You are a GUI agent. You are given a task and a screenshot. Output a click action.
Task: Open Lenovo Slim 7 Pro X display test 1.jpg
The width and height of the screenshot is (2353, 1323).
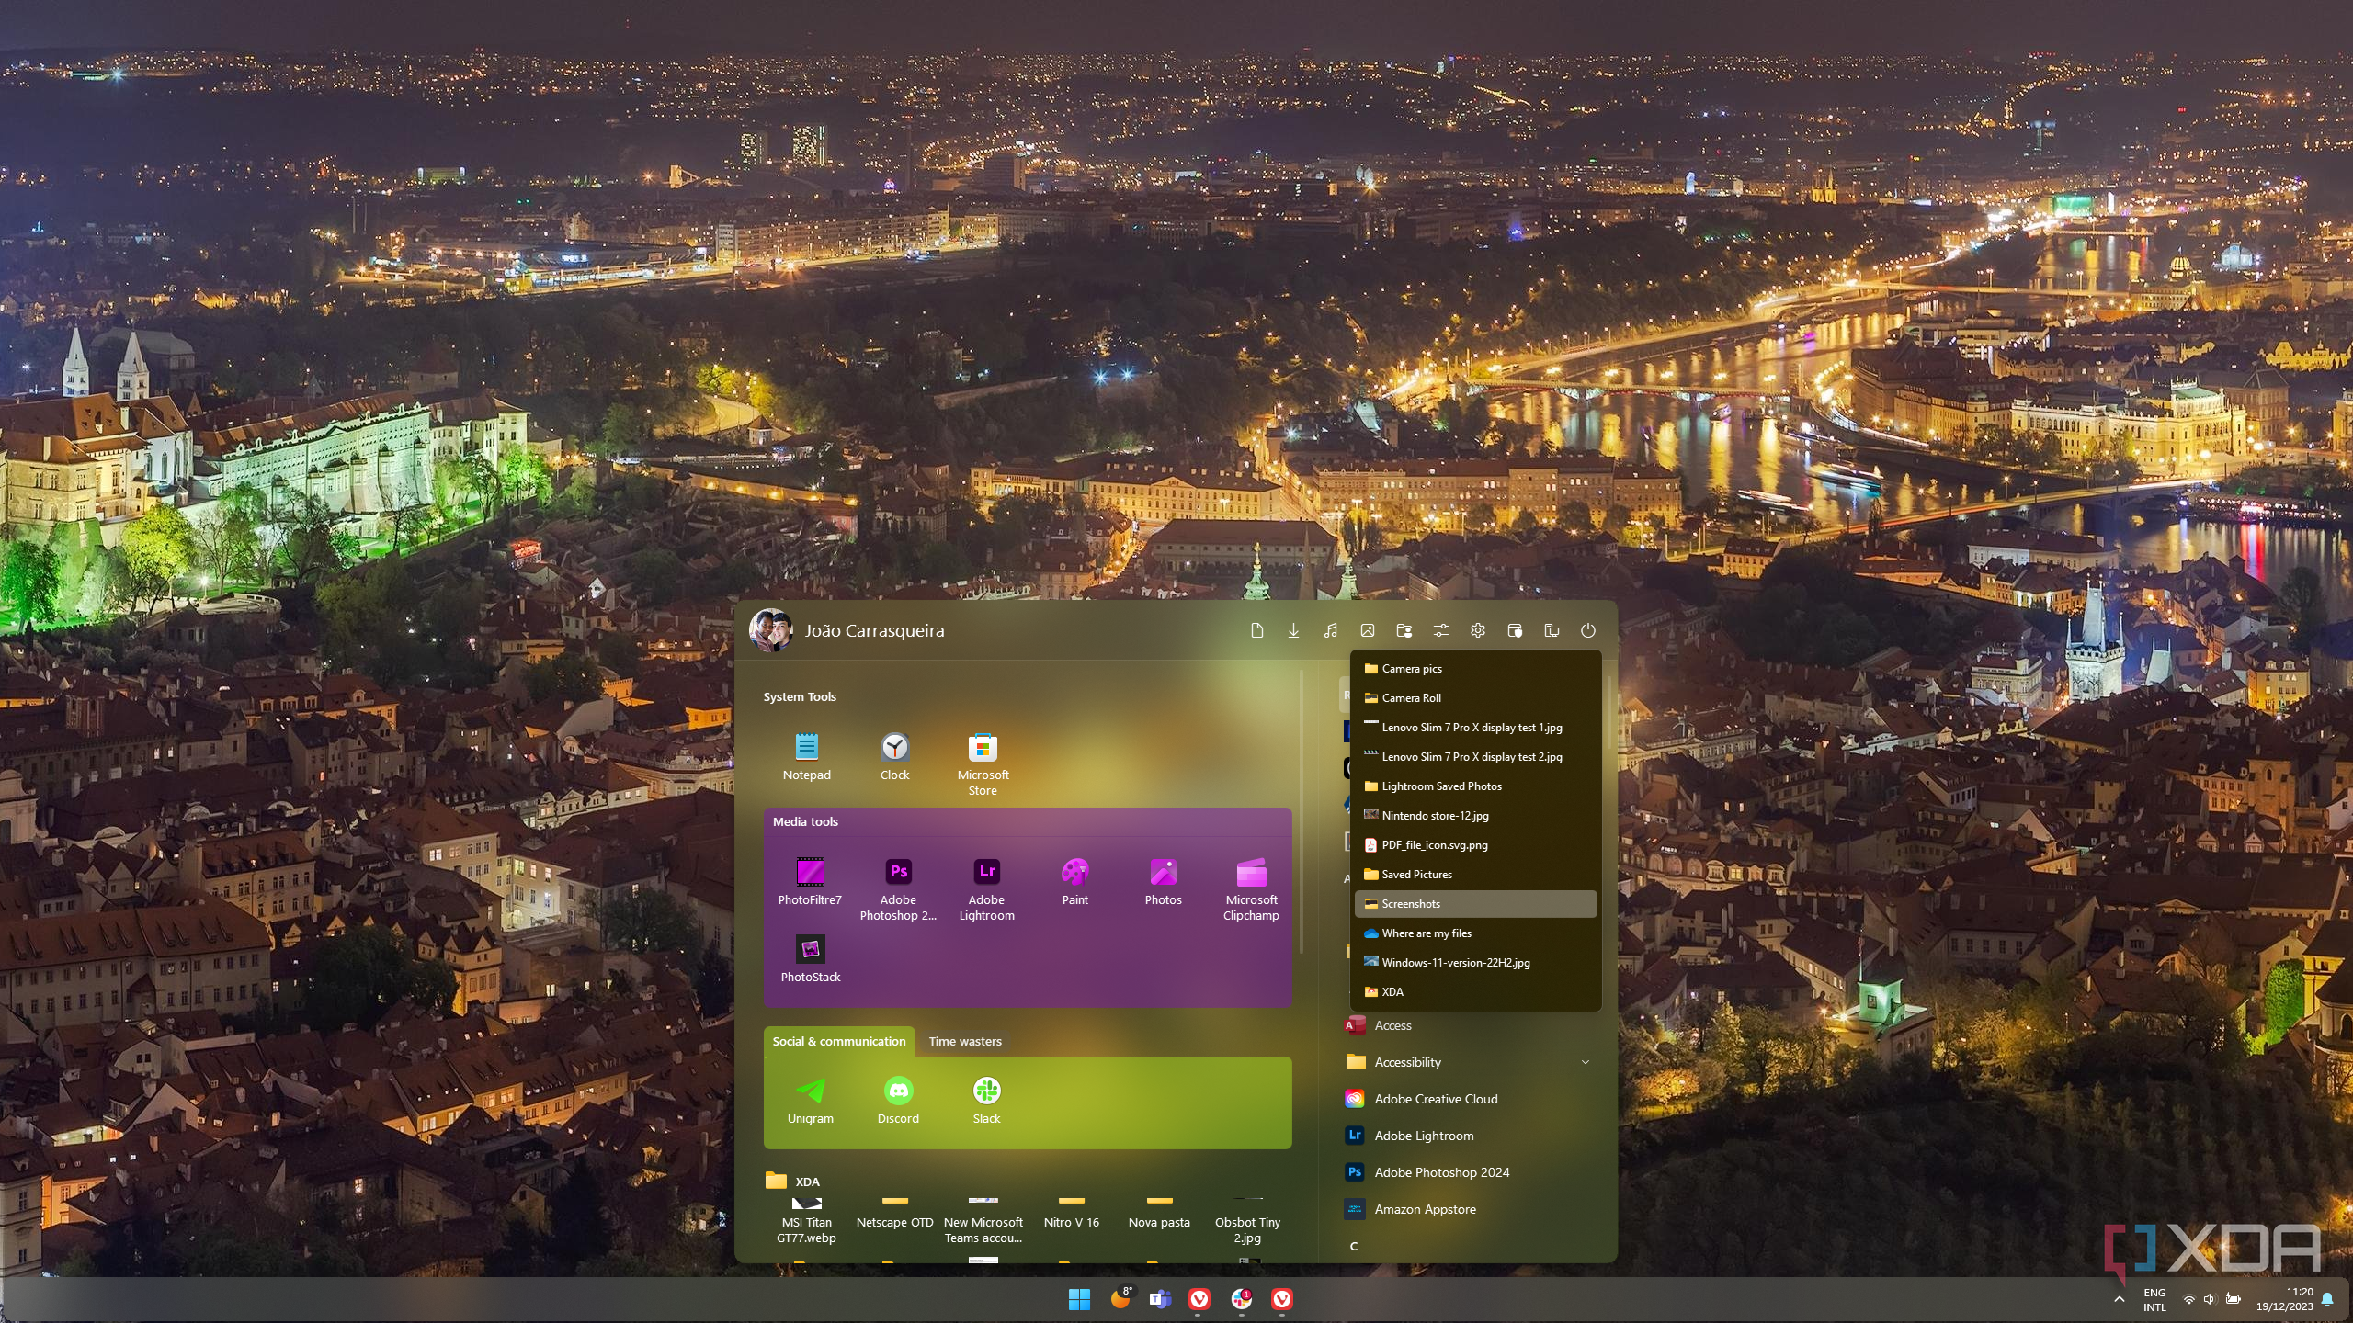coord(1475,728)
